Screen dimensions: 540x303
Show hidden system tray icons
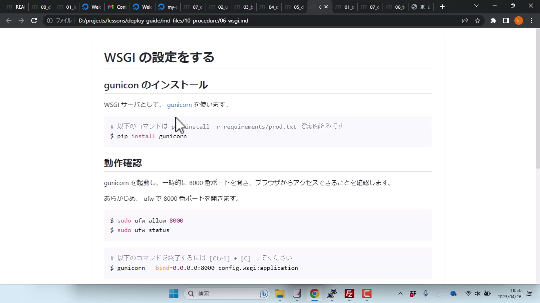pos(400,294)
